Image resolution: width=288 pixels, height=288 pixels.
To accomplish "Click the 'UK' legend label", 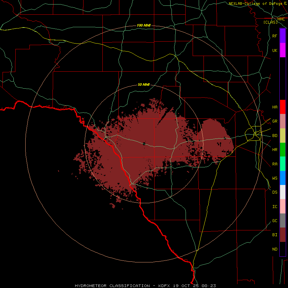I will click(x=275, y=50).
